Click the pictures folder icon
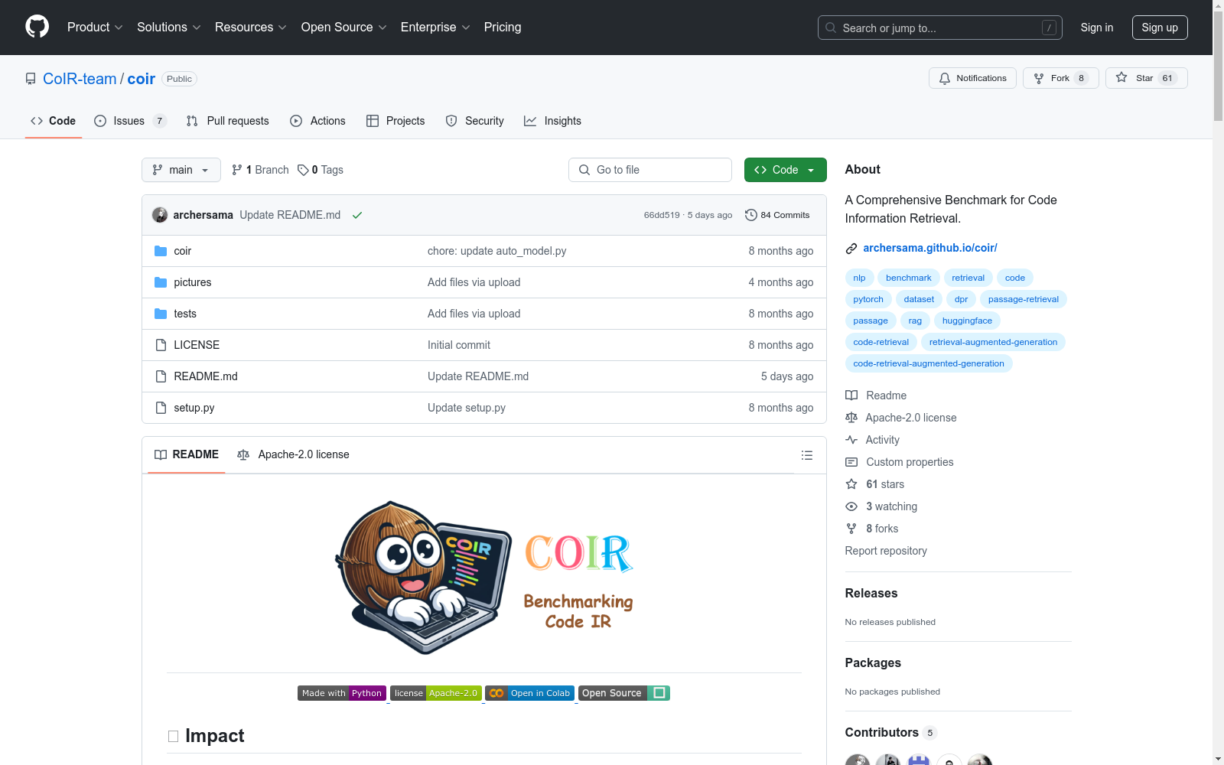 click(161, 282)
